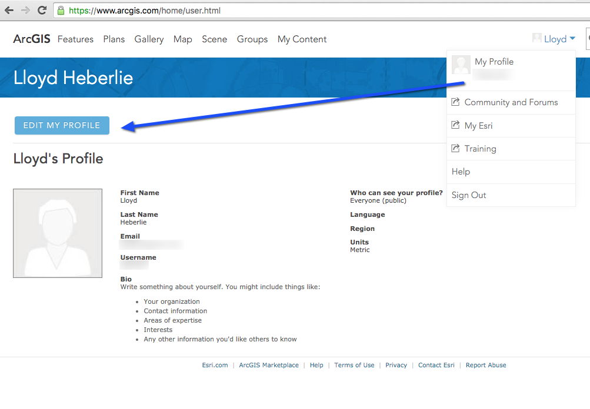Image resolution: width=590 pixels, height=409 pixels.
Task: Click the Units label
Action: click(x=359, y=242)
